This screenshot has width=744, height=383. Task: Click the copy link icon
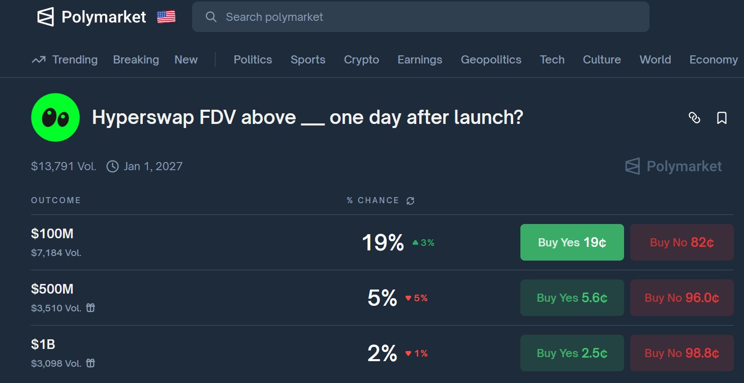click(x=694, y=118)
